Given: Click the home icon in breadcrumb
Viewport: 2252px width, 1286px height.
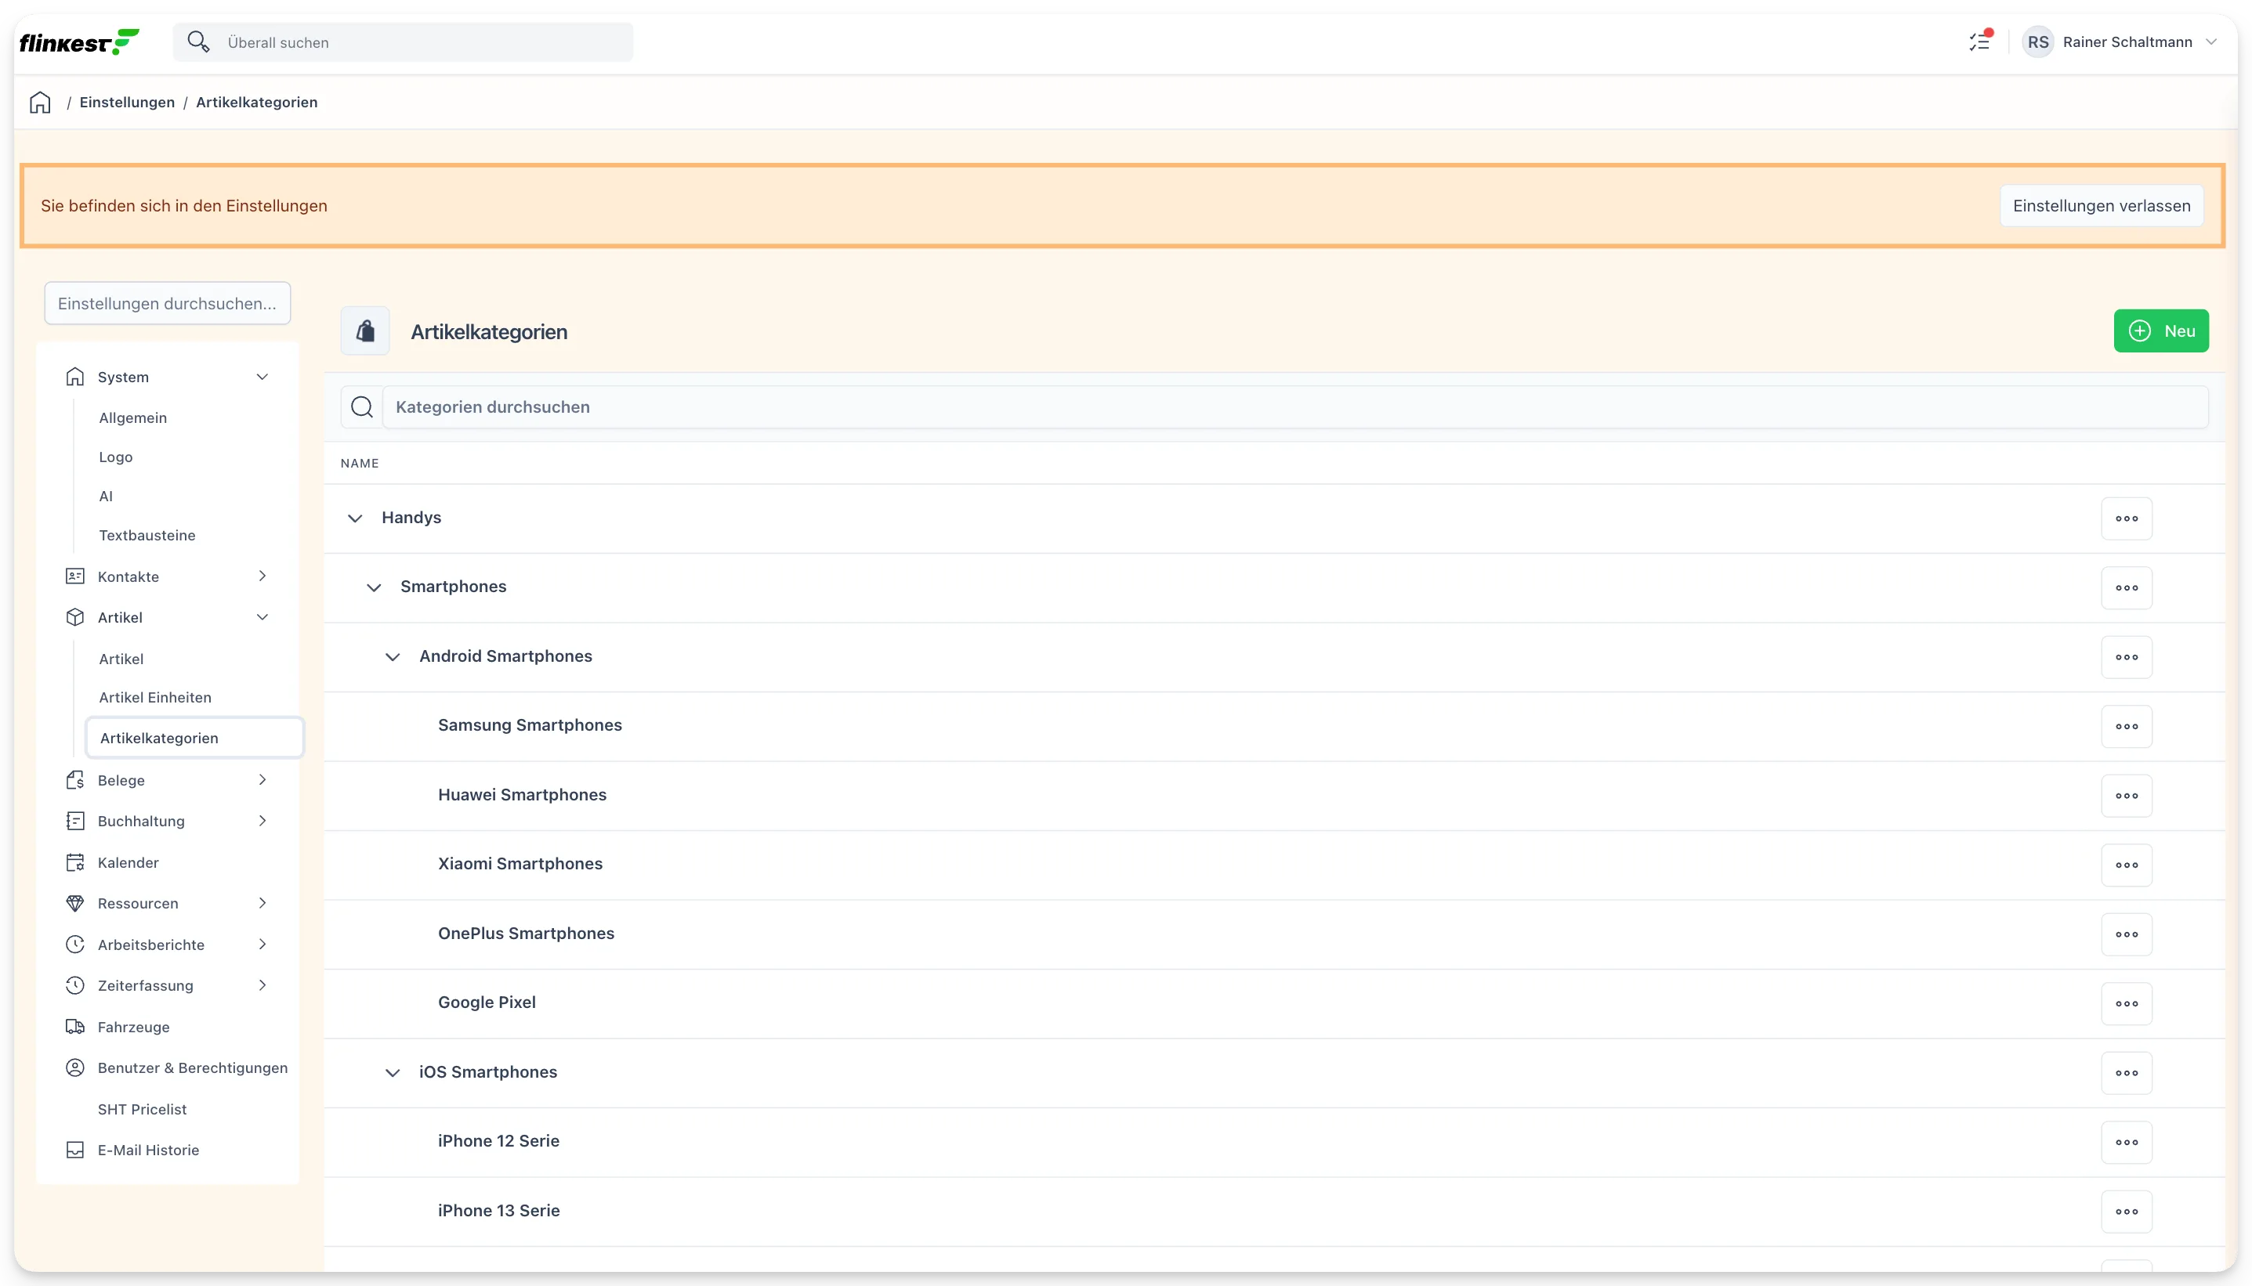Looking at the screenshot, I should 41,103.
